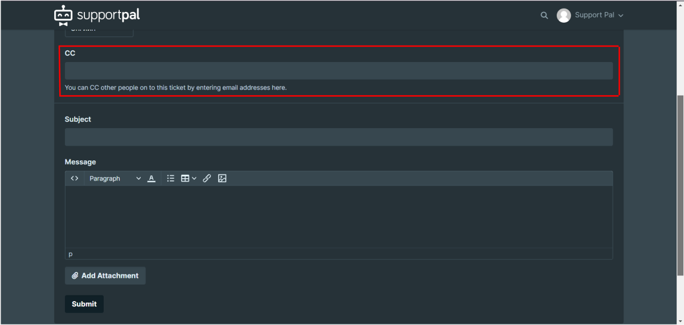Open the source code view icon
Image resolution: width=684 pixels, height=325 pixels.
[x=75, y=178]
